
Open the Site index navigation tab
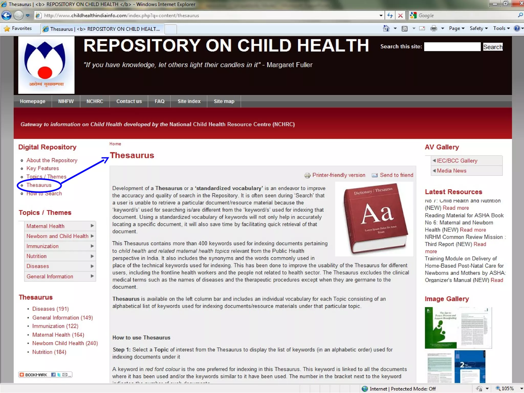point(189,101)
